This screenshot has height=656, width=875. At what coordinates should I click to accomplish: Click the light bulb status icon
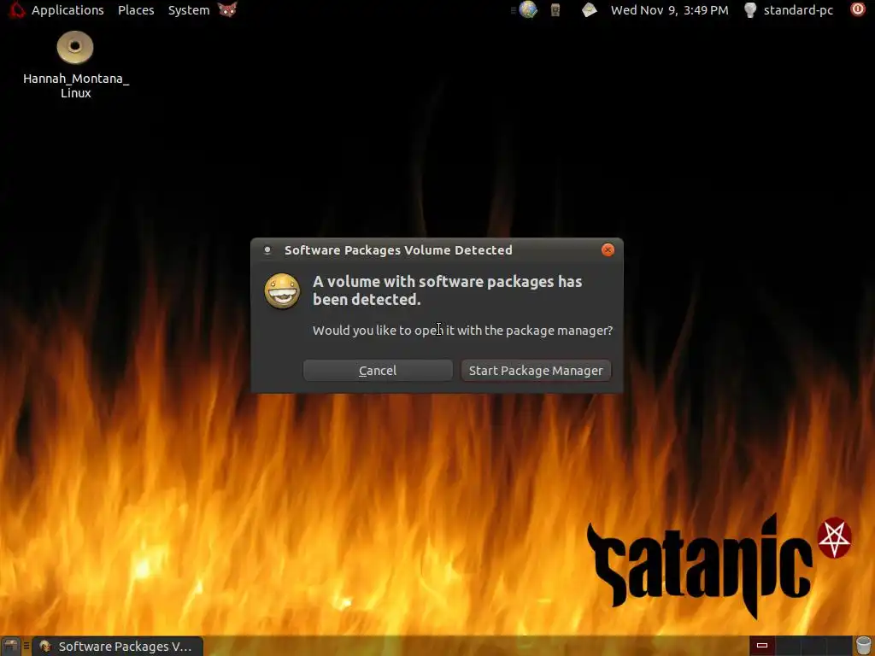point(750,10)
